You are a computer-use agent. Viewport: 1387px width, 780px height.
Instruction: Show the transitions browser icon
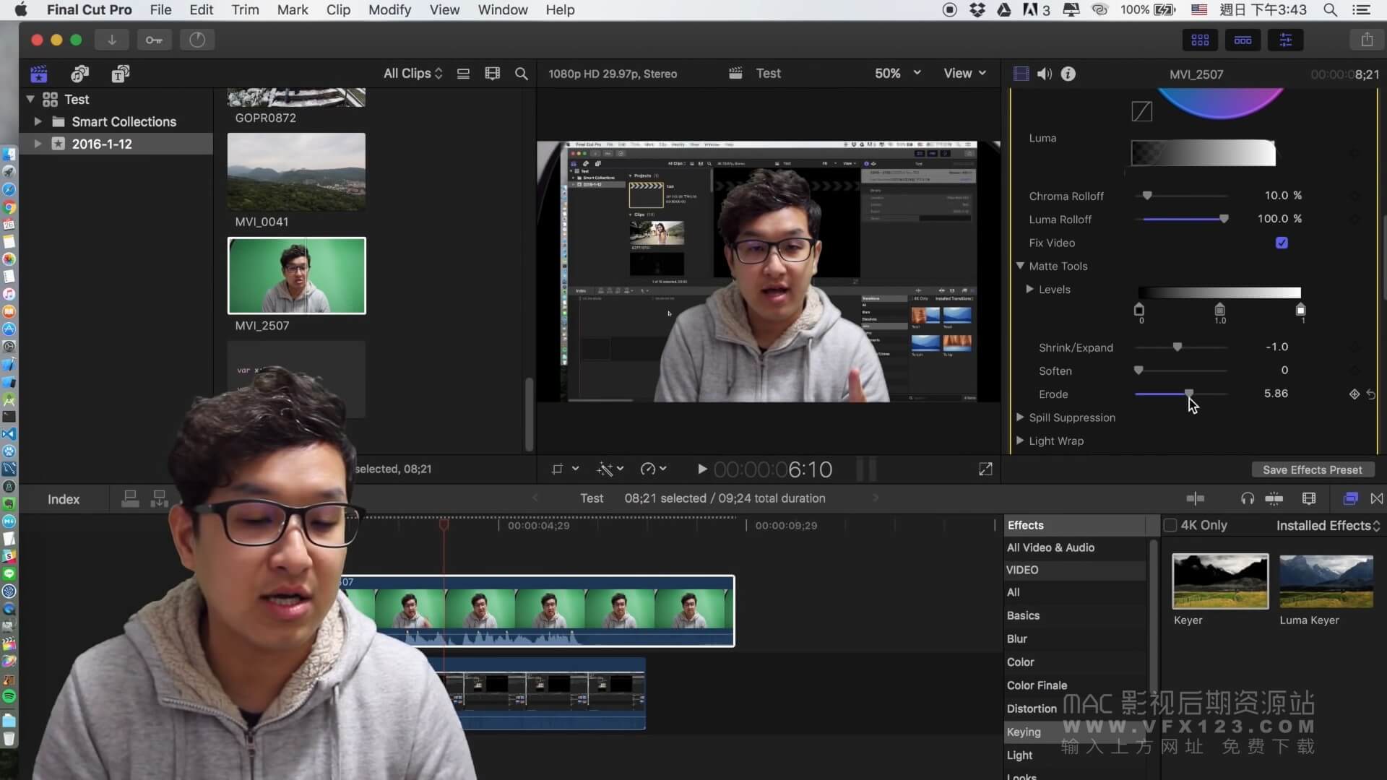click(1377, 499)
